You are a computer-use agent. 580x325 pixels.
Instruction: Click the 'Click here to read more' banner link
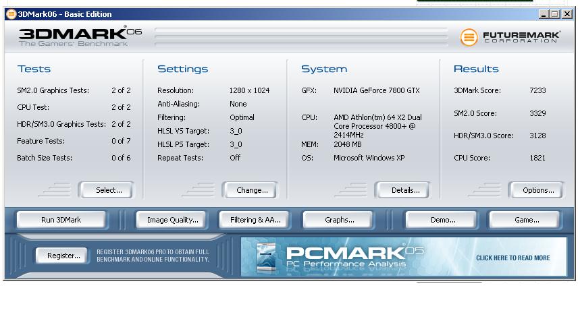pyautogui.click(x=512, y=258)
